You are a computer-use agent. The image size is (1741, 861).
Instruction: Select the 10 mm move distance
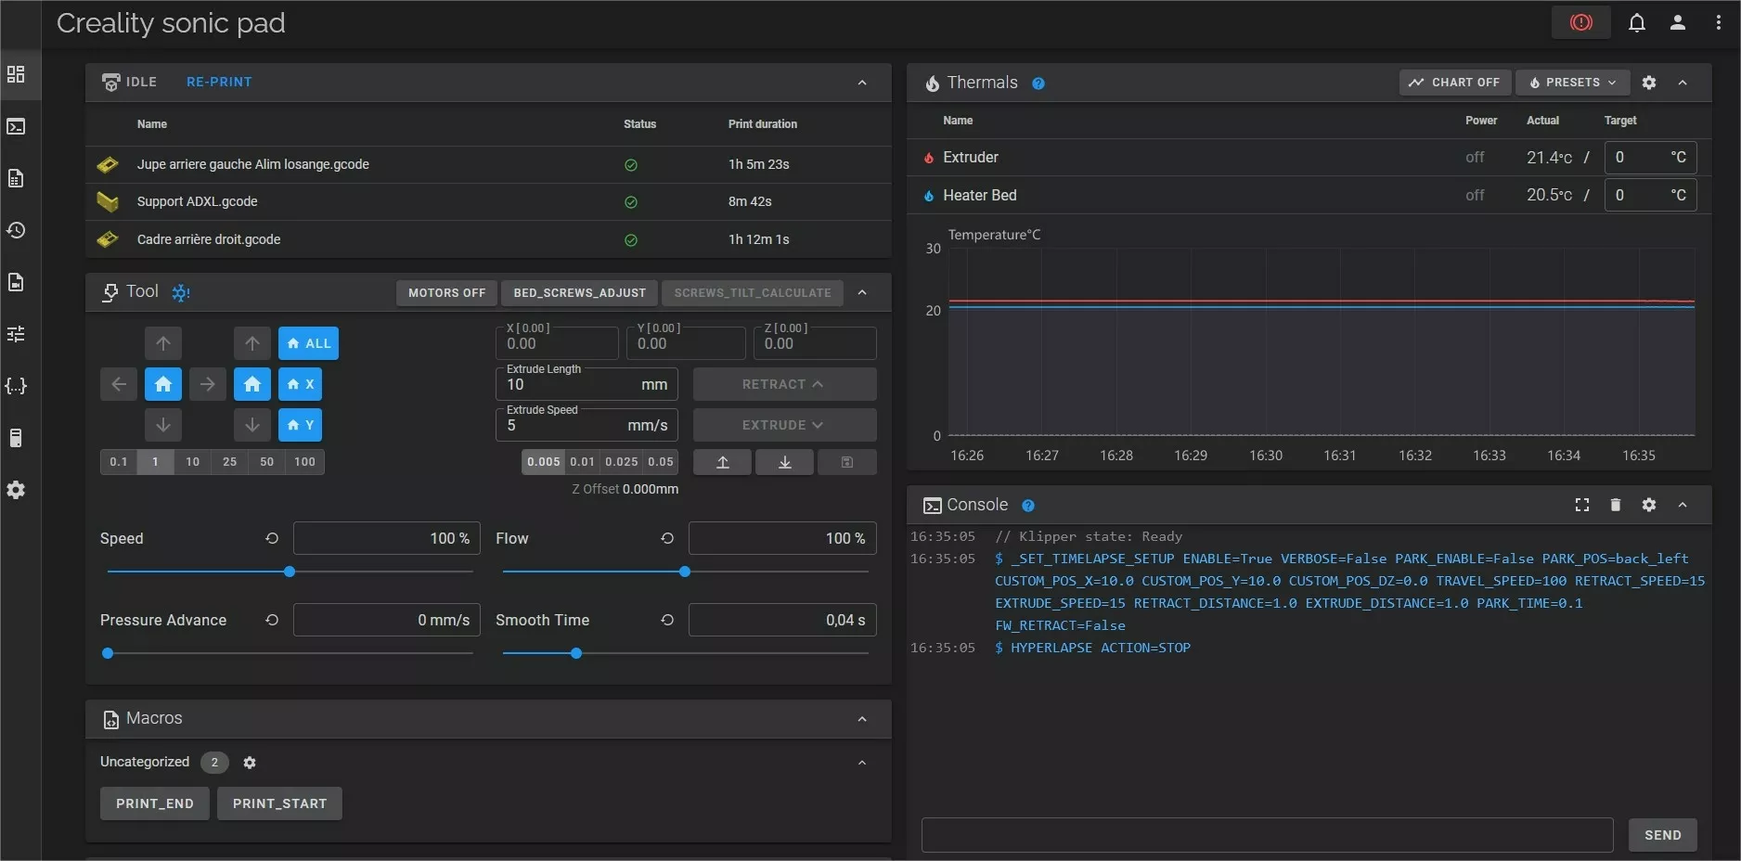click(x=192, y=462)
